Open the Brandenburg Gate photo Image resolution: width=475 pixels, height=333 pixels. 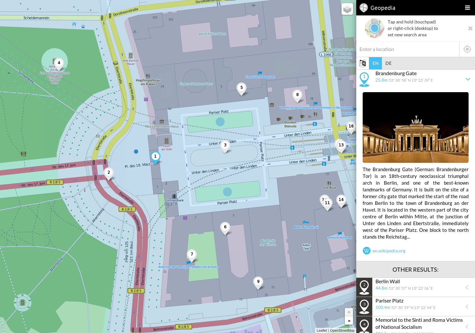(x=416, y=127)
